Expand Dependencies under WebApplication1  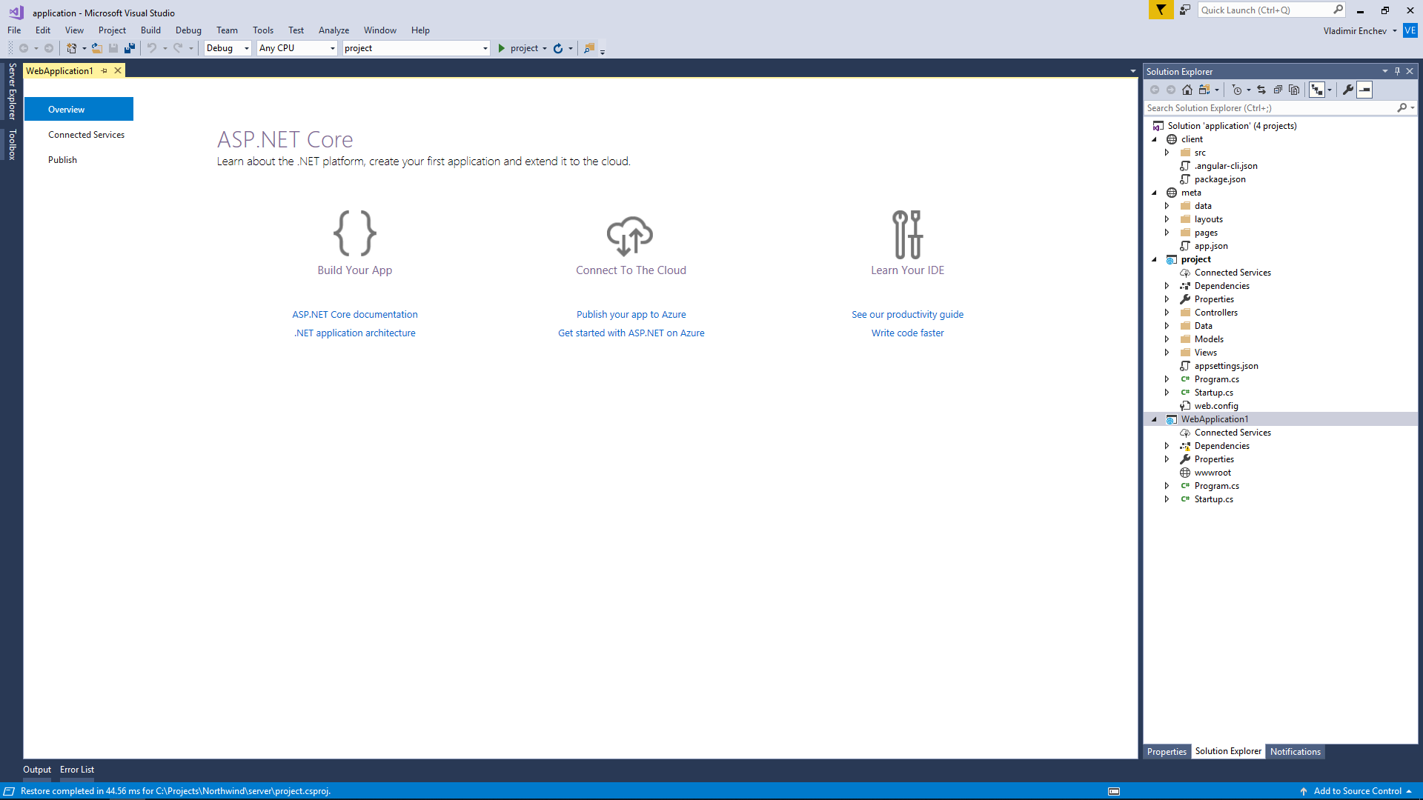(x=1167, y=446)
